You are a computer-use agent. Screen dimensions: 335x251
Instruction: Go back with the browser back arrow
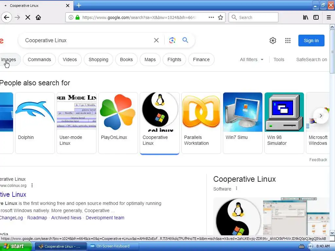click(x=7, y=17)
